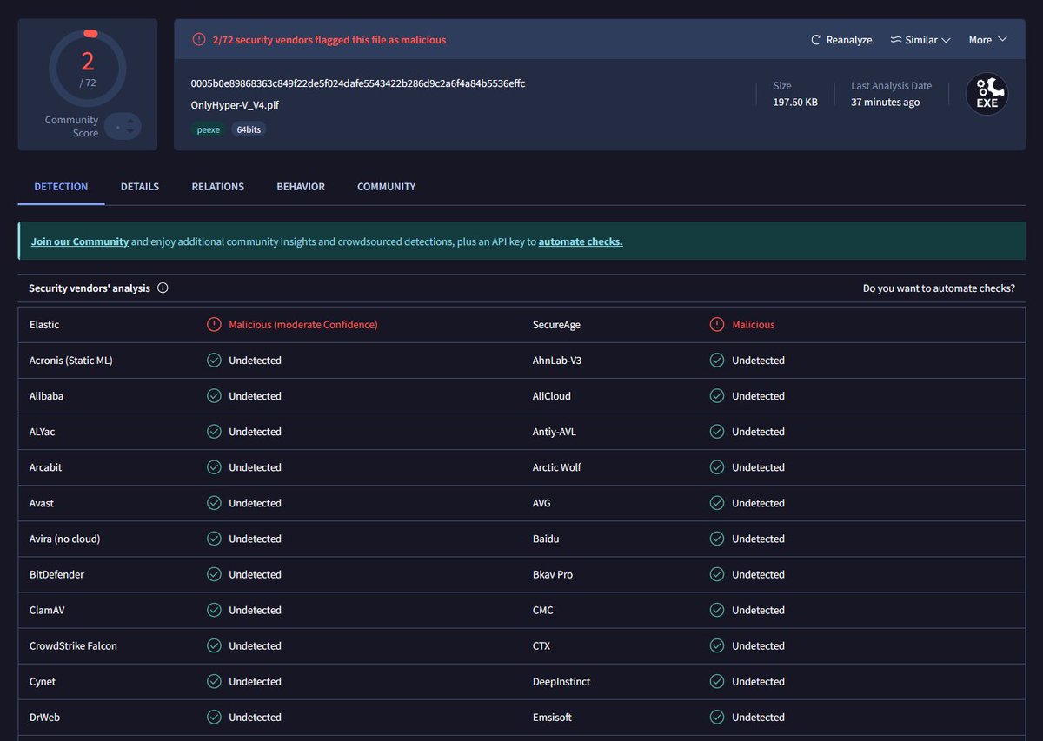Click the Bkav Pro vendor name
Viewport: 1043px width, 741px height.
tap(553, 574)
